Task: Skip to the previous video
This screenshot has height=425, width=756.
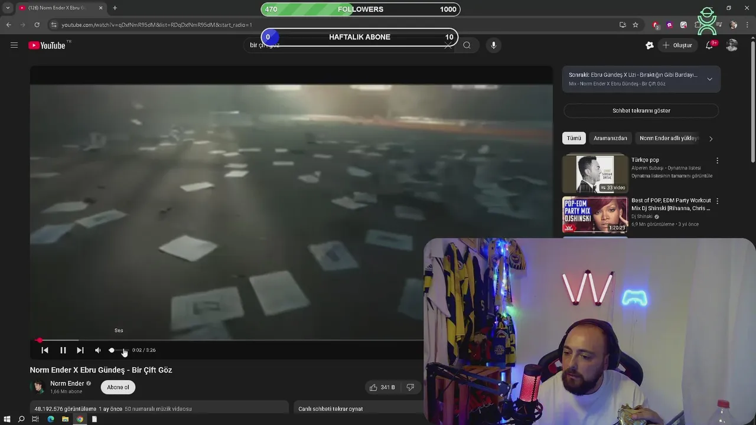Action: tap(45, 350)
